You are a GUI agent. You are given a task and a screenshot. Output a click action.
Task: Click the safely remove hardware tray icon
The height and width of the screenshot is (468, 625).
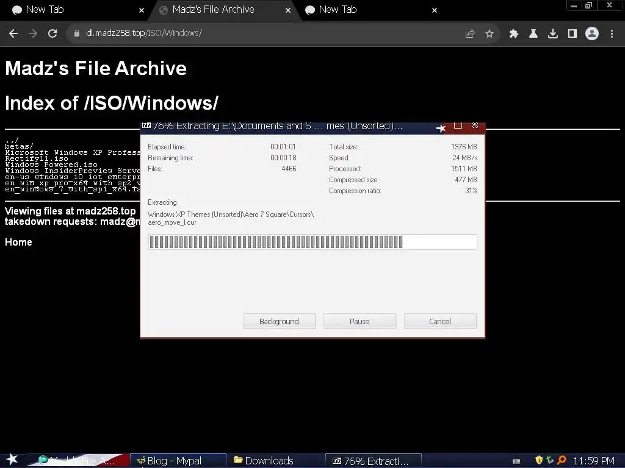[x=550, y=460]
